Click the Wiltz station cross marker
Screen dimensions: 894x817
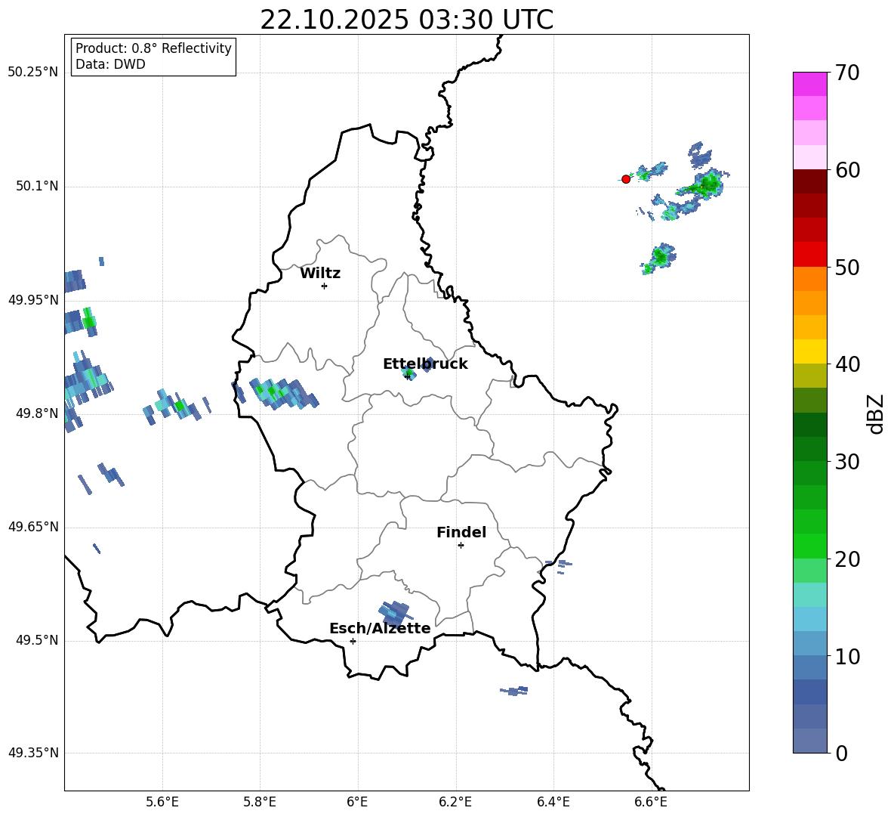(x=325, y=286)
